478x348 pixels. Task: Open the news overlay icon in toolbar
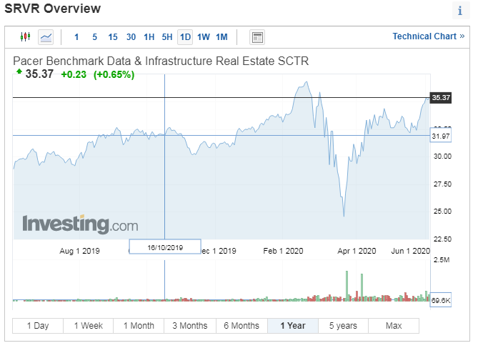point(257,37)
